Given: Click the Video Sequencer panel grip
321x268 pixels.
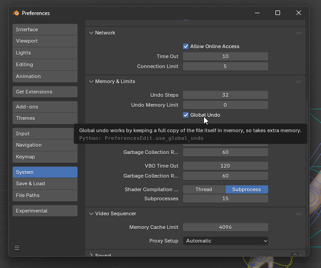Looking at the screenshot, I should 298,214.
